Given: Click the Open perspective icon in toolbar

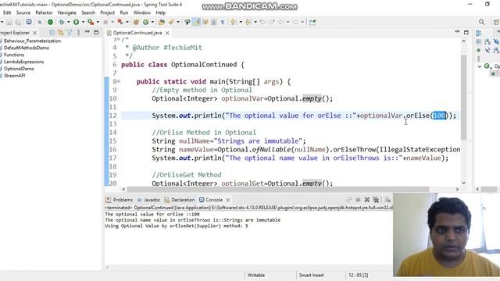Looking at the screenshot, I should tap(497, 22).
